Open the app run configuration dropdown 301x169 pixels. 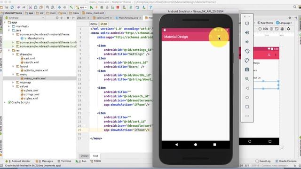(x=81, y=8)
